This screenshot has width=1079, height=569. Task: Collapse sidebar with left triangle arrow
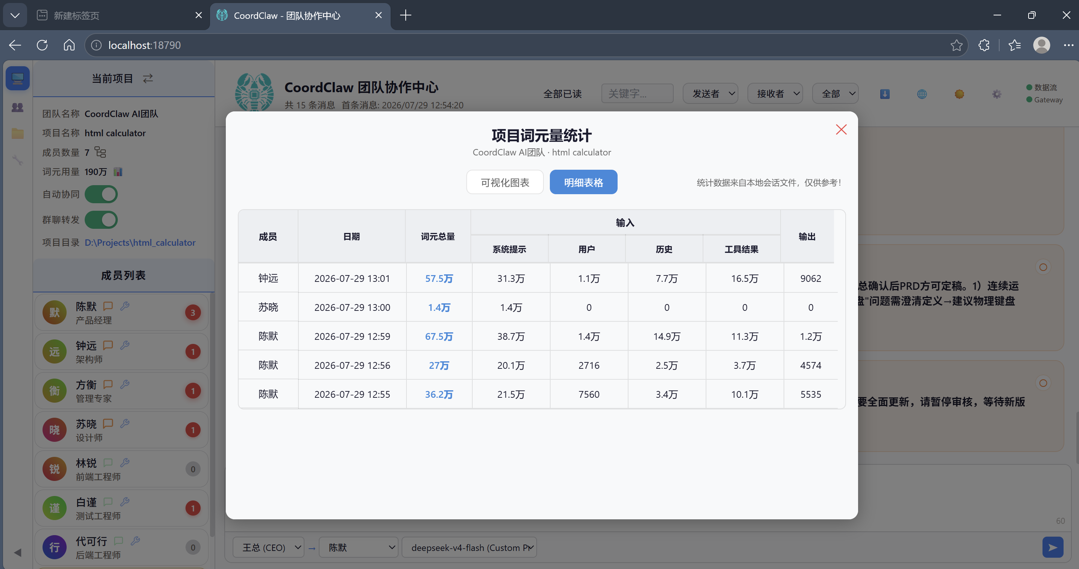pyautogui.click(x=18, y=553)
